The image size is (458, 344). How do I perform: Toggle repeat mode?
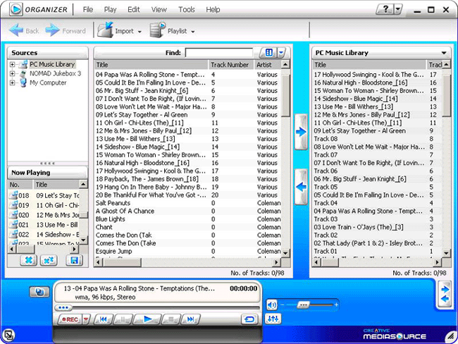249,319
